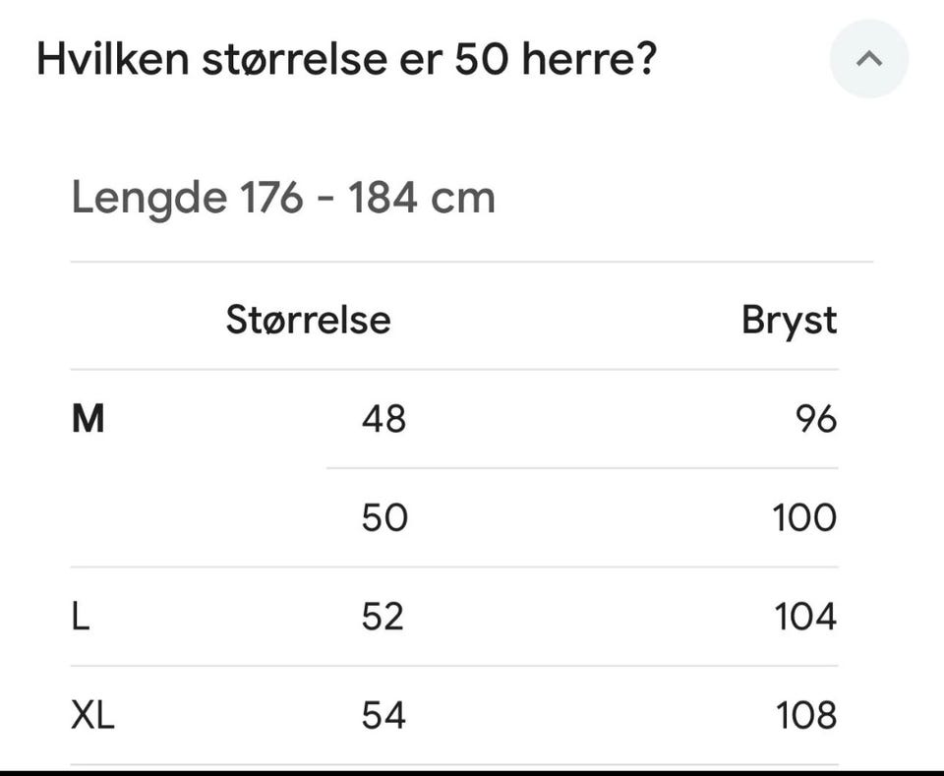Image resolution: width=944 pixels, height=776 pixels.
Task: Collapse the answer with the chevron button
Action: click(868, 59)
